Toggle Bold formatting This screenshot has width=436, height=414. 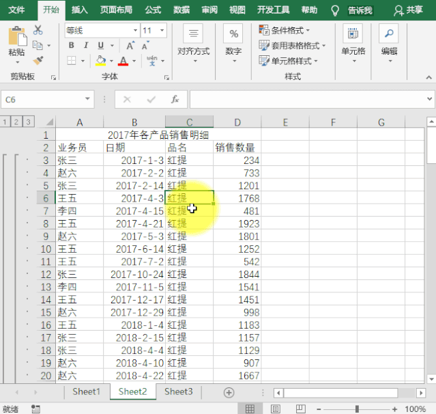coord(71,46)
